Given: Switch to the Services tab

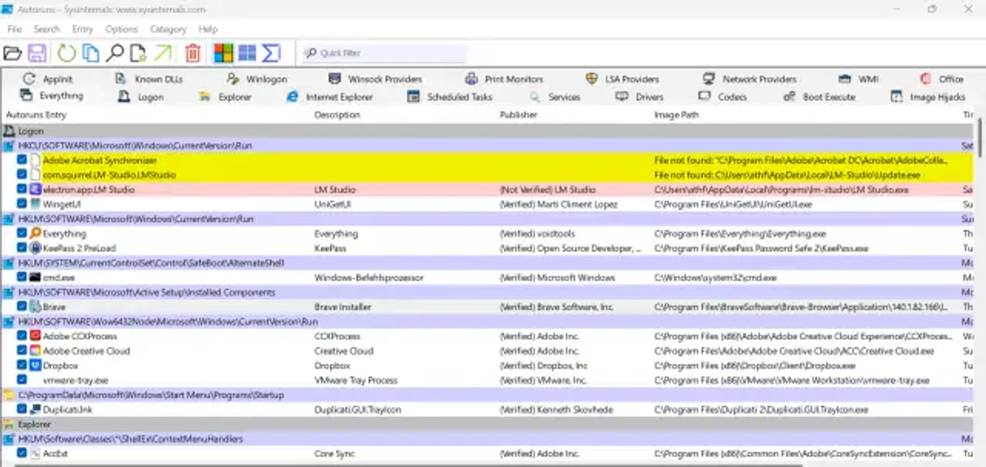Looking at the screenshot, I should [x=555, y=97].
